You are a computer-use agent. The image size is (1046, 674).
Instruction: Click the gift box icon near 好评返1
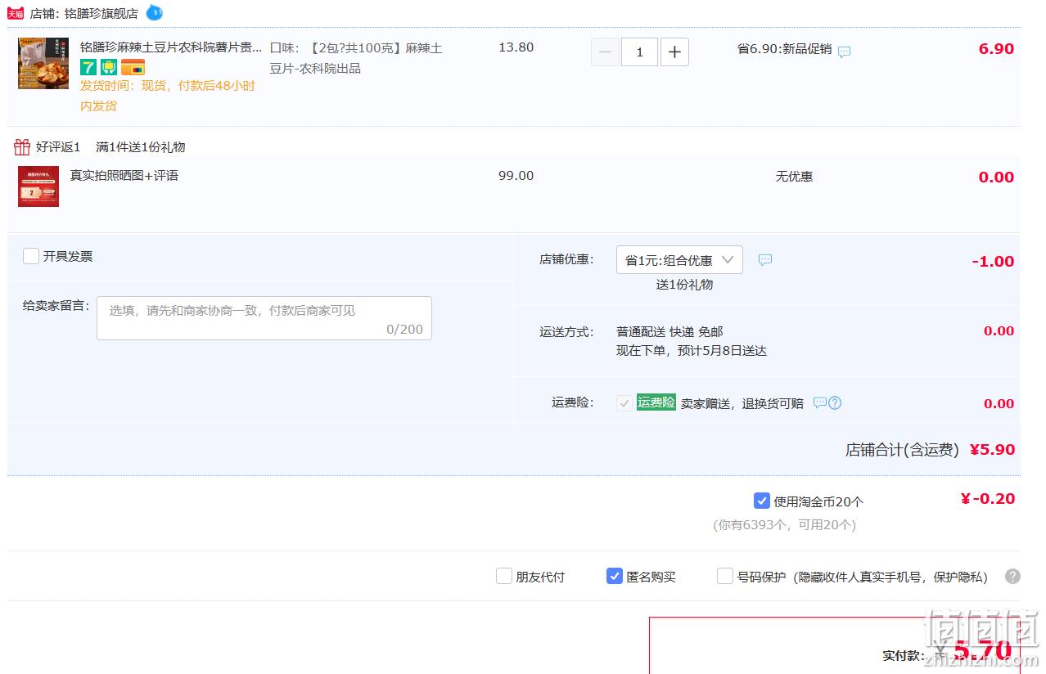tap(22, 147)
